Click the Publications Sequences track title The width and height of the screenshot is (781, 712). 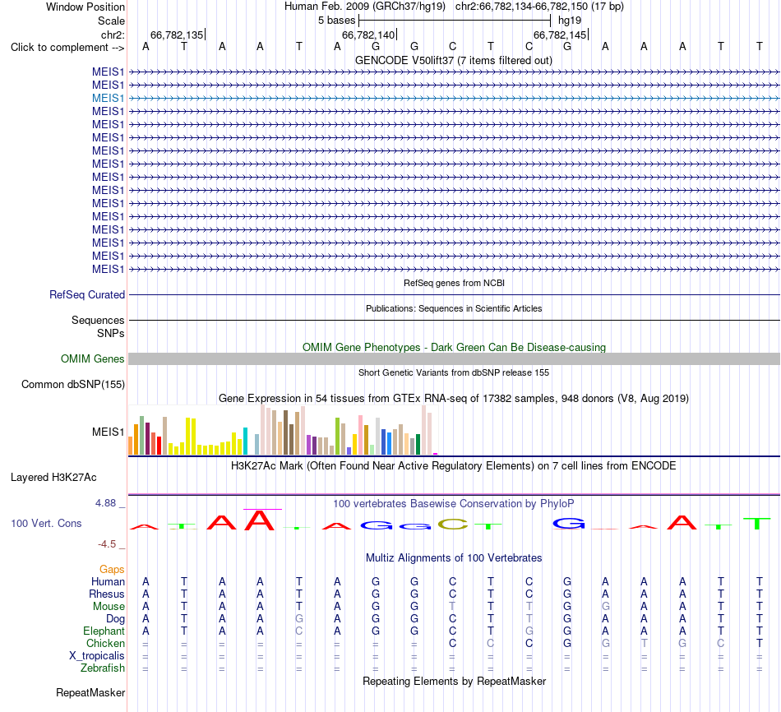pyautogui.click(x=454, y=308)
